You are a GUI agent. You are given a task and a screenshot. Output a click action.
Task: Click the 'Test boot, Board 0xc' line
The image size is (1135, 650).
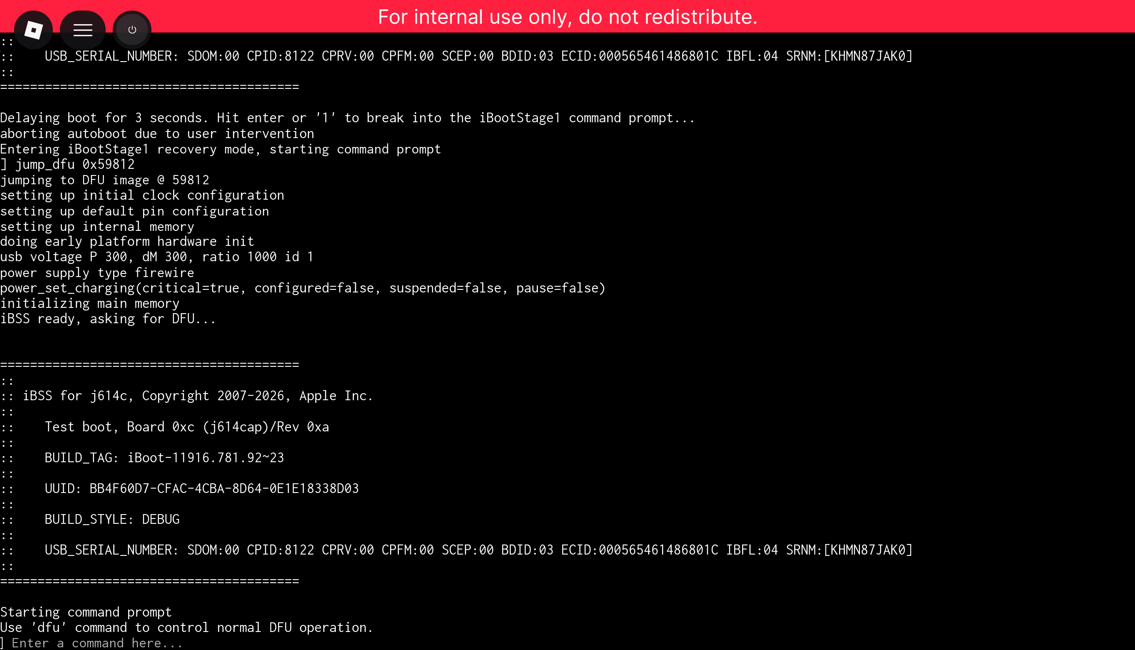[x=187, y=427]
